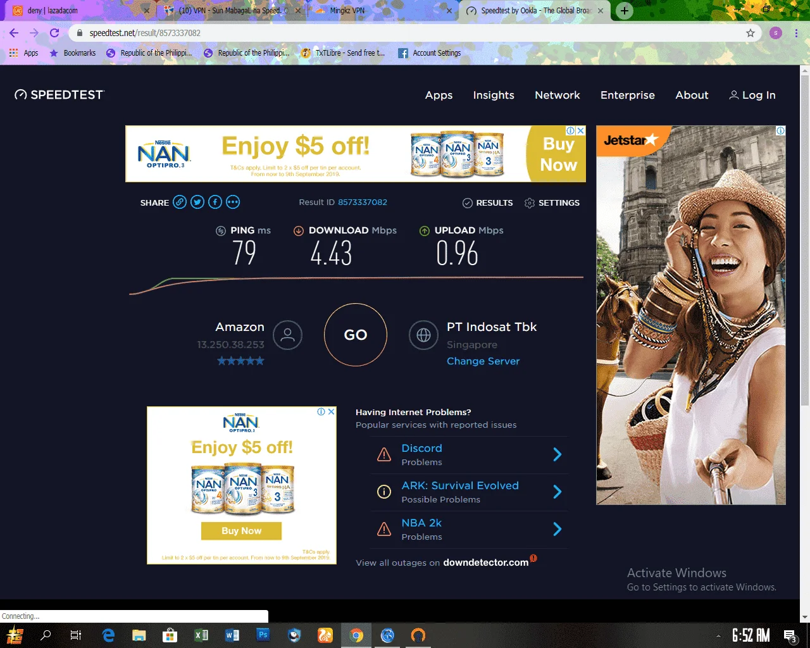Open the Windows notification center
Image resolution: width=810 pixels, height=648 pixels.
coord(790,635)
